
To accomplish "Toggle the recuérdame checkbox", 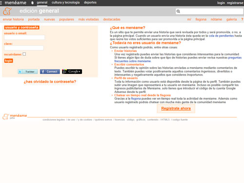I will point(24,54).
